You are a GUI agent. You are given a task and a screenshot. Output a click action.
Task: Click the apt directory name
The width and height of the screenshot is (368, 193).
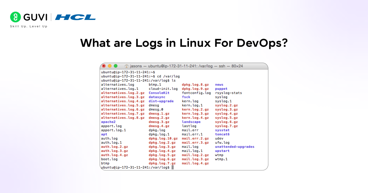(104, 134)
